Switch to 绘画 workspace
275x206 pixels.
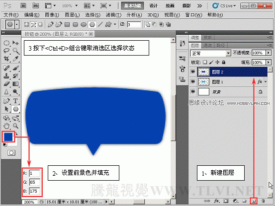point(170,6)
